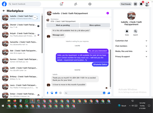Screen dimensions: 153x113
Task: Click the large listing photo in right panel
Action: (131, 16)
